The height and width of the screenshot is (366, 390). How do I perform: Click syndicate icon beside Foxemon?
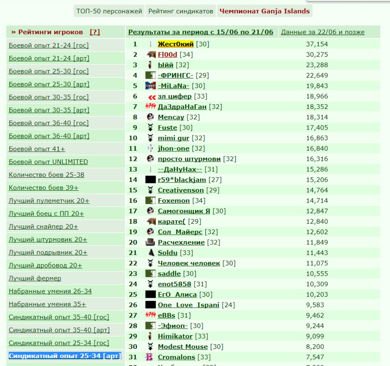(x=151, y=200)
